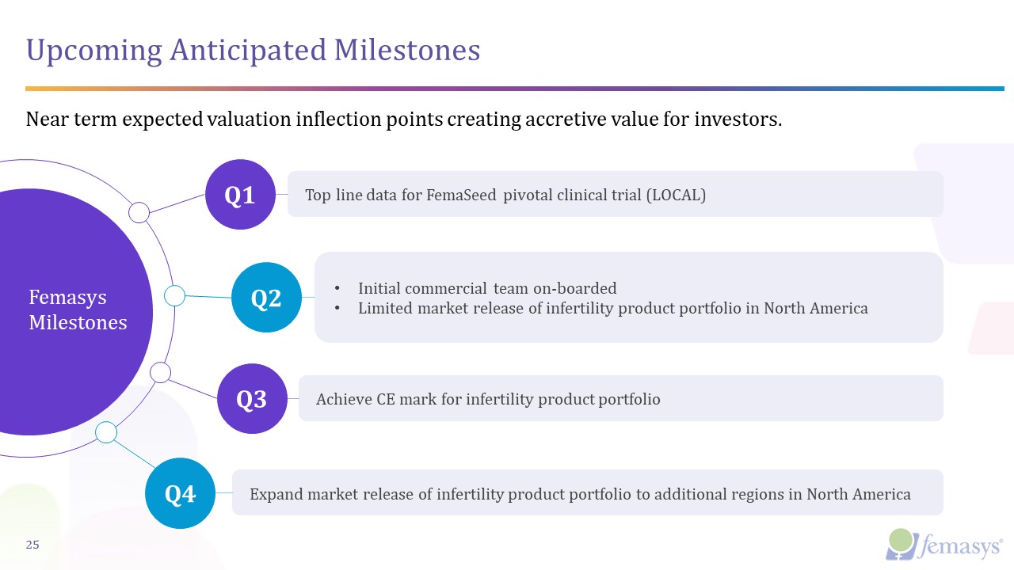Click the small connector node leading to Q1
The image size is (1014, 570).
pos(139,212)
